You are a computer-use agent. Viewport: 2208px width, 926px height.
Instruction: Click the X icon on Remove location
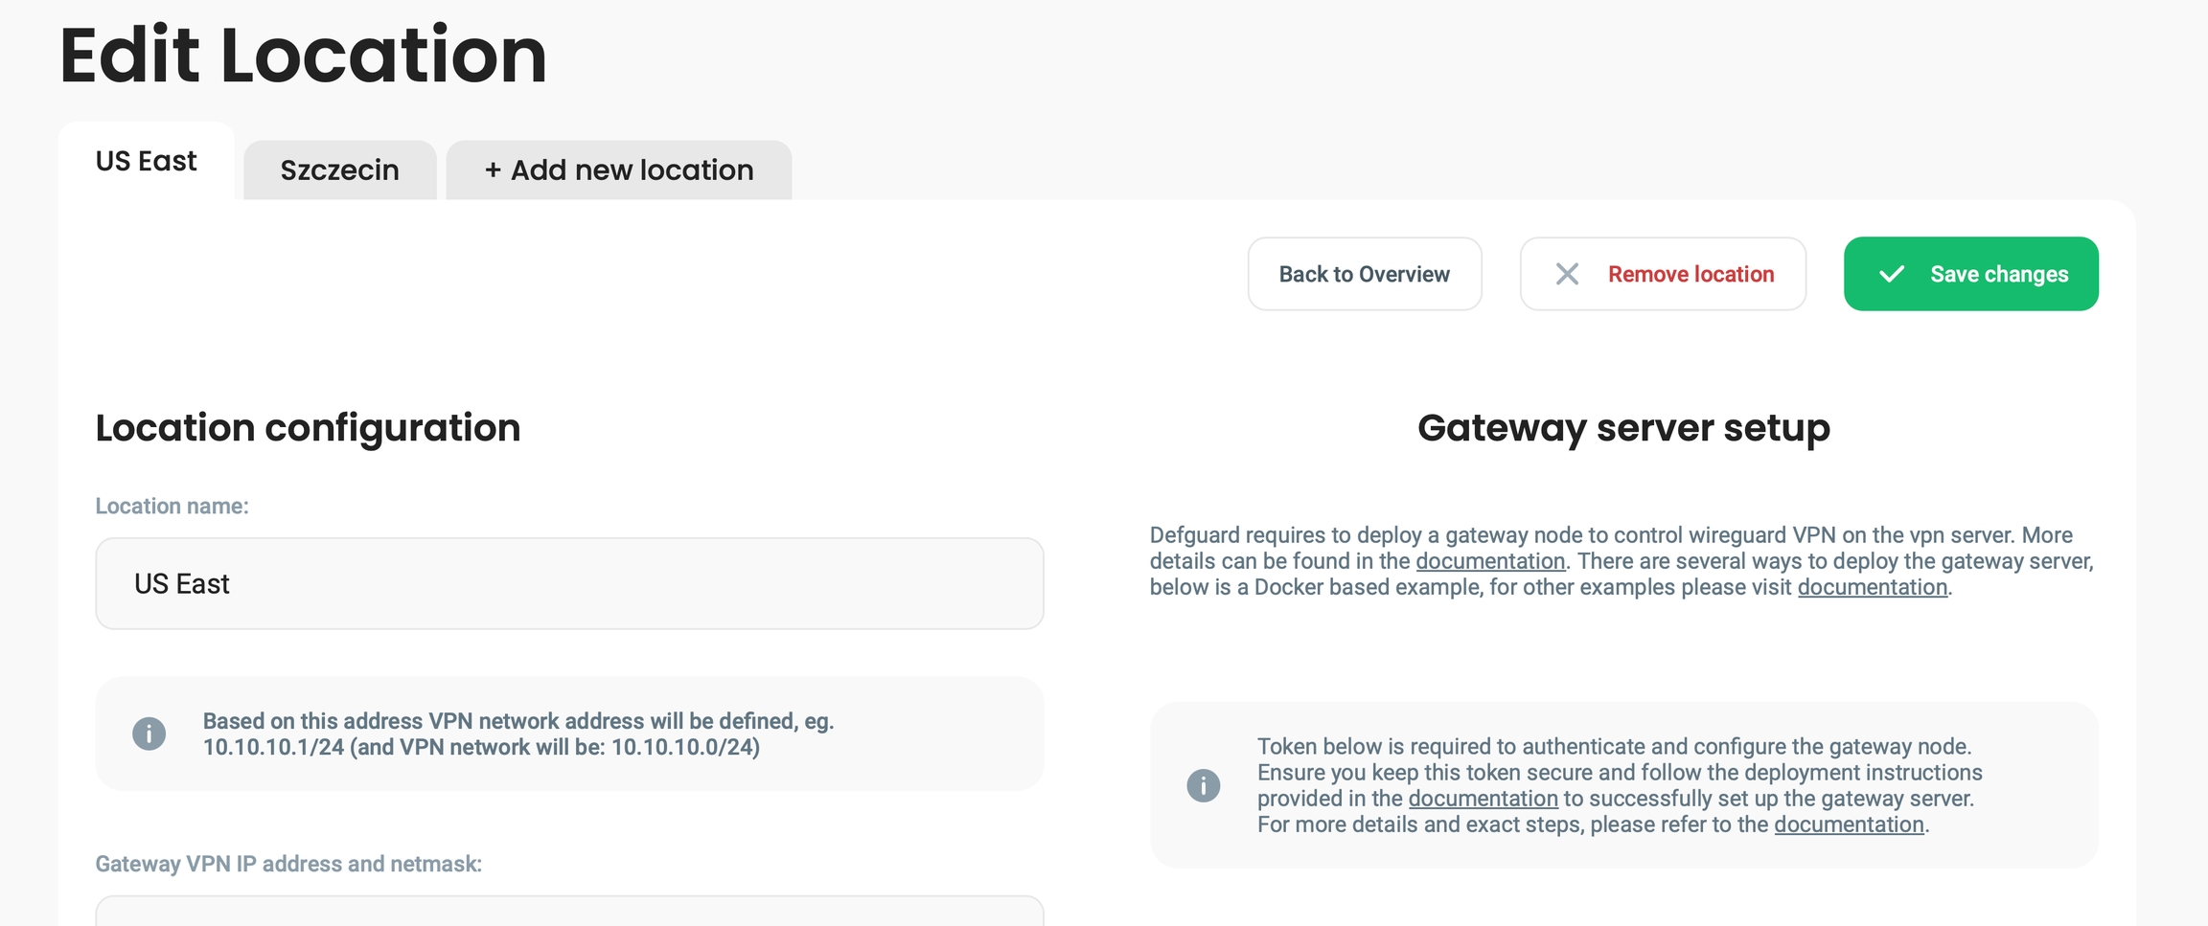pos(1567,275)
